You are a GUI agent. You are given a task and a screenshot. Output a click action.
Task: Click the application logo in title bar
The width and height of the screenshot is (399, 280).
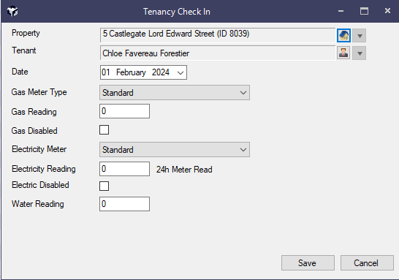coord(12,12)
